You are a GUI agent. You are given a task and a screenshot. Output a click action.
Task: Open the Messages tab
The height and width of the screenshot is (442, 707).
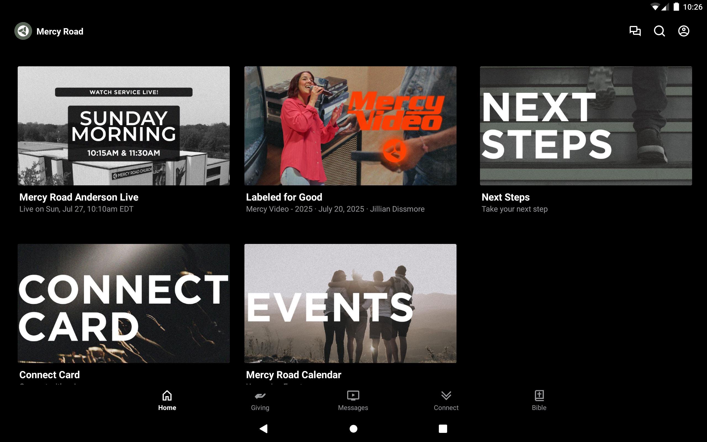353,401
